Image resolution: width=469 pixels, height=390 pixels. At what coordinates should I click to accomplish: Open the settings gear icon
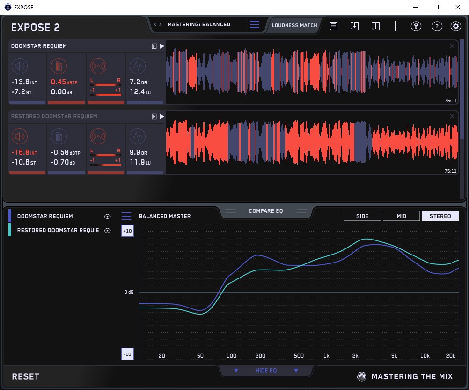456,26
